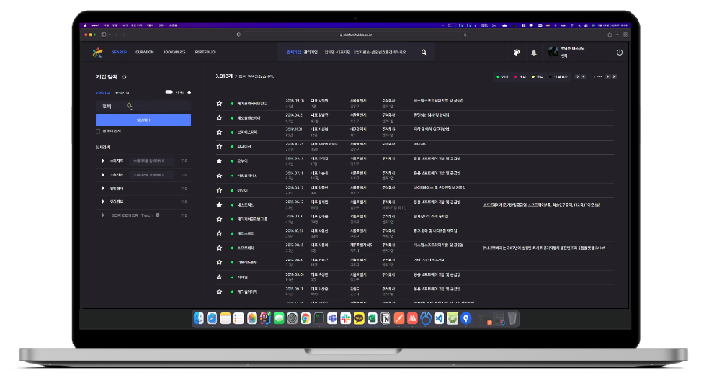Open the notifications bell

(x=533, y=53)
